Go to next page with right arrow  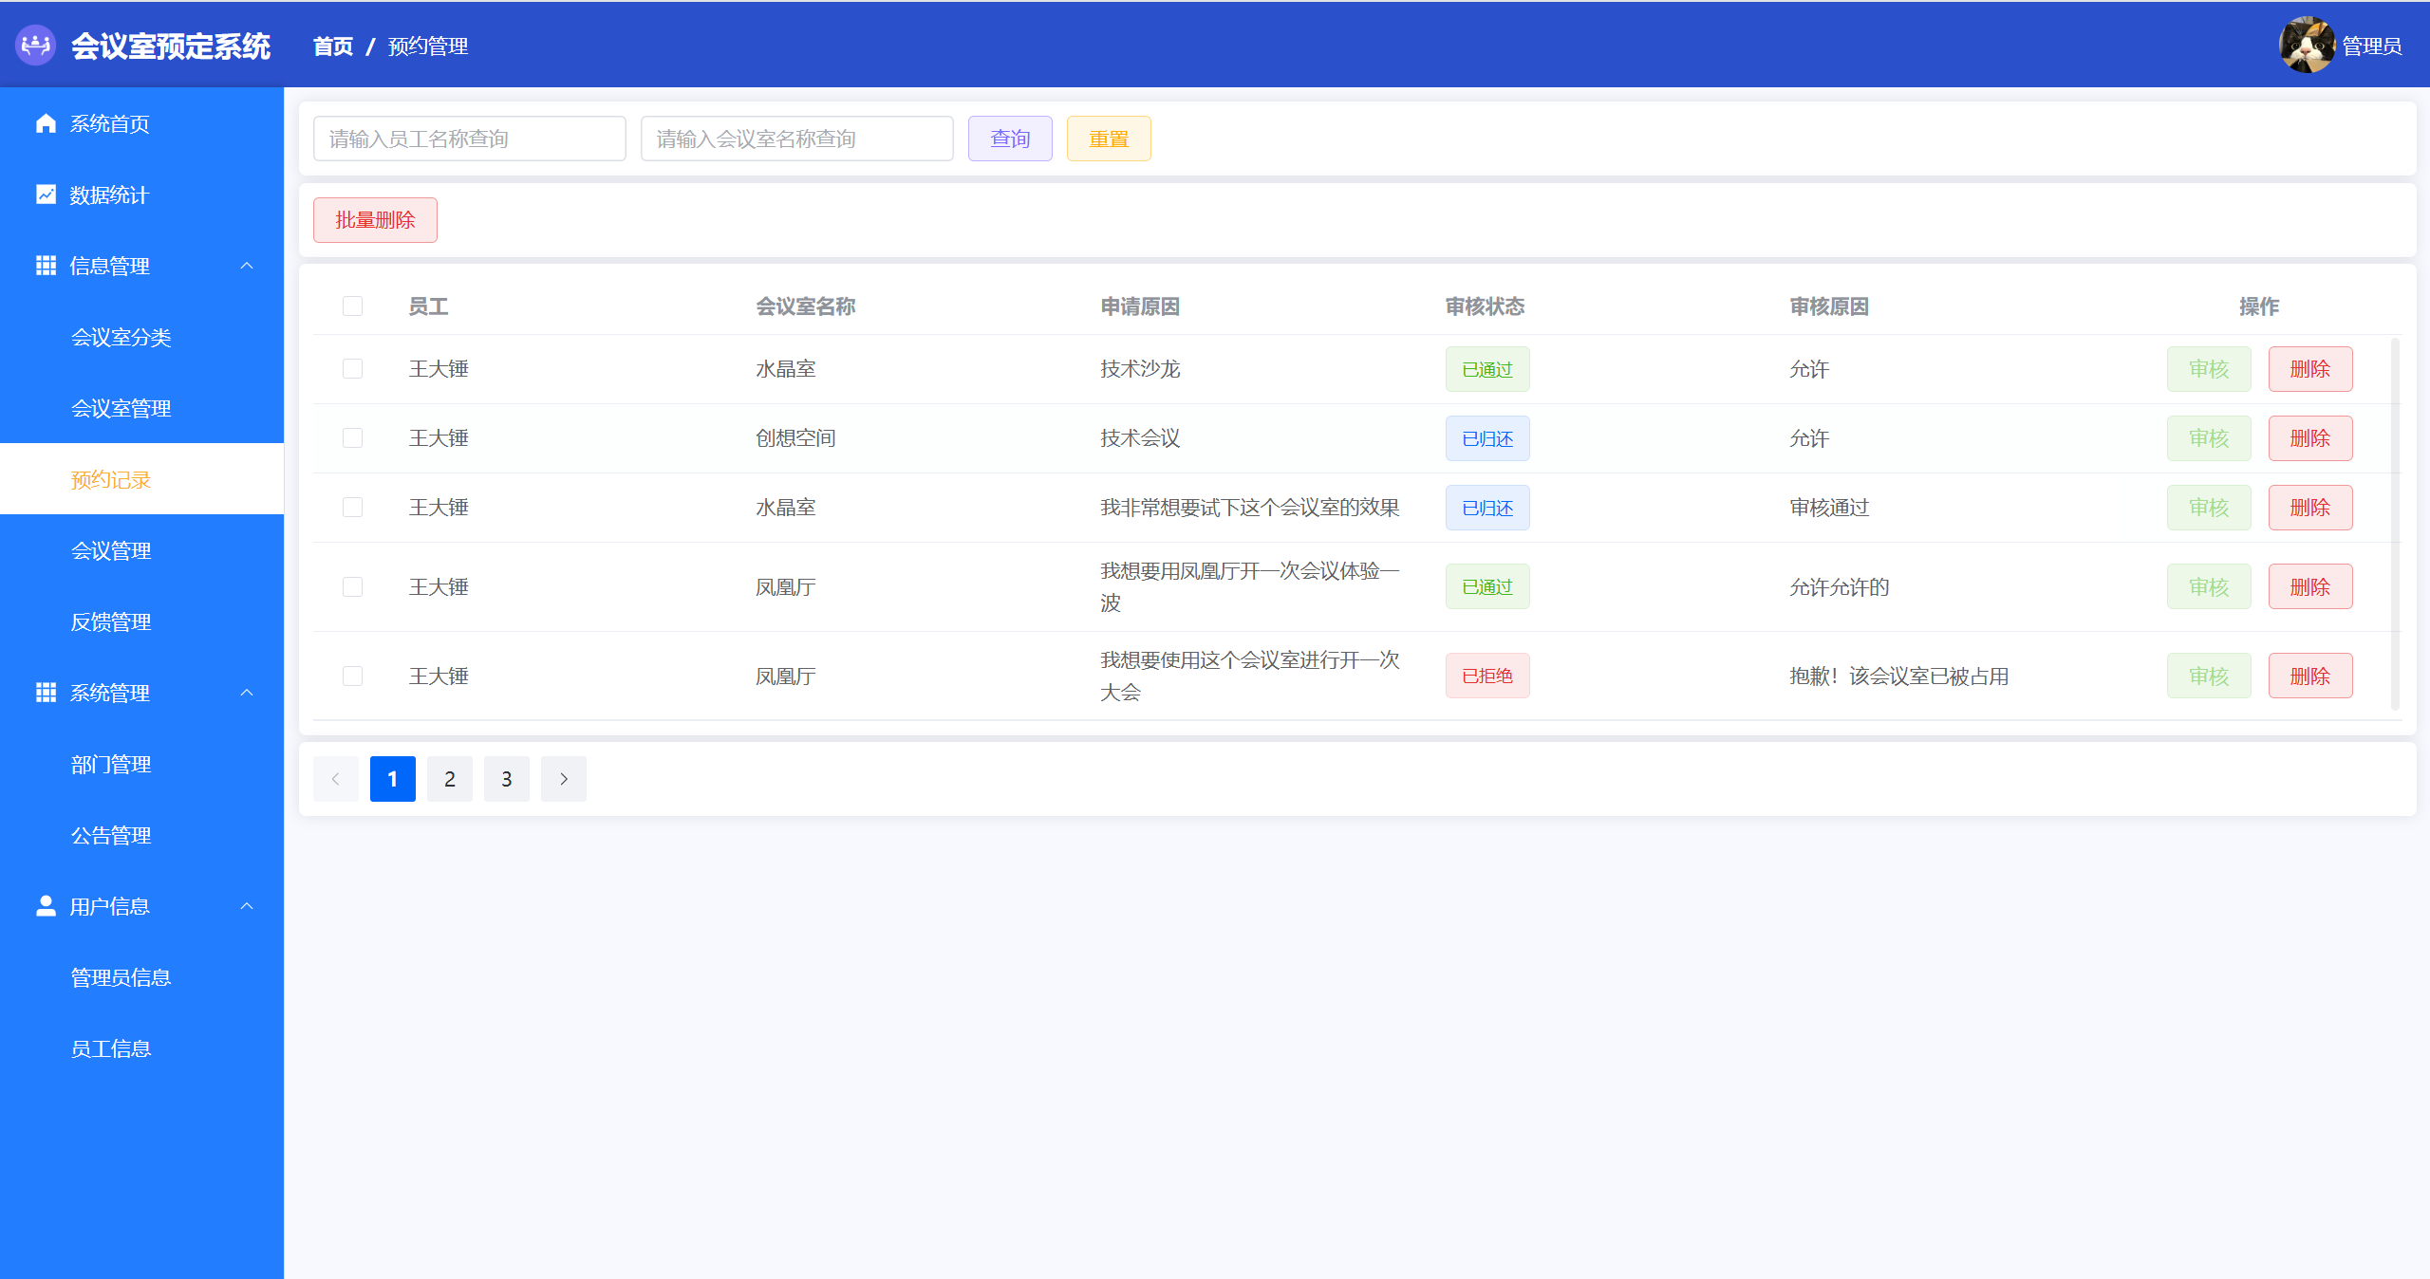tap(564, 779)
